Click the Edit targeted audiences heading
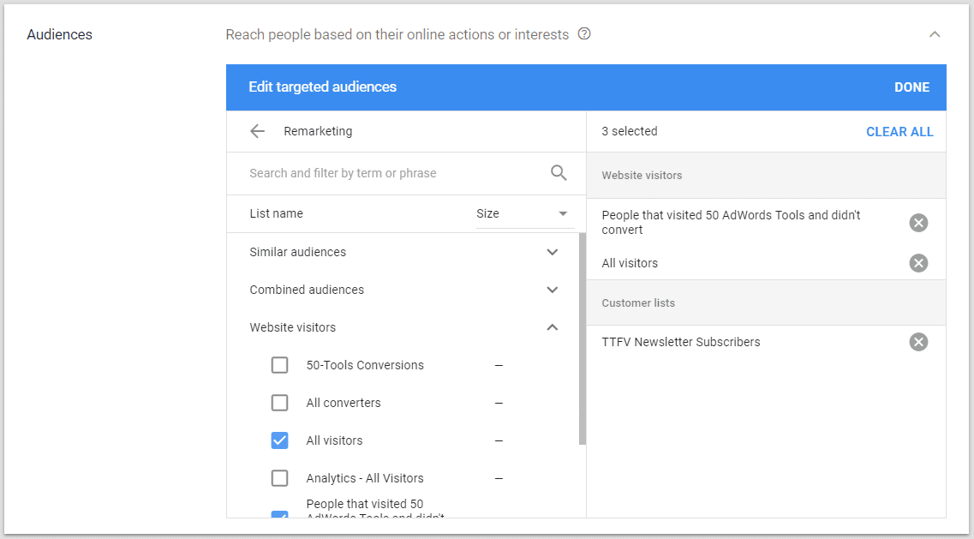 322,87
